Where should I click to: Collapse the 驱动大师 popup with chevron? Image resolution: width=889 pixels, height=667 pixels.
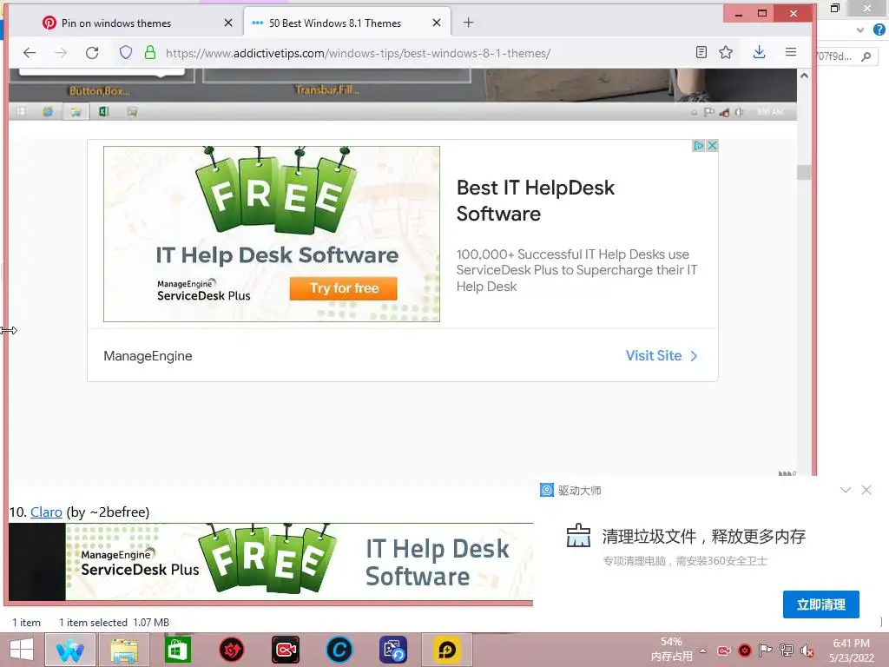click(846, 490)
